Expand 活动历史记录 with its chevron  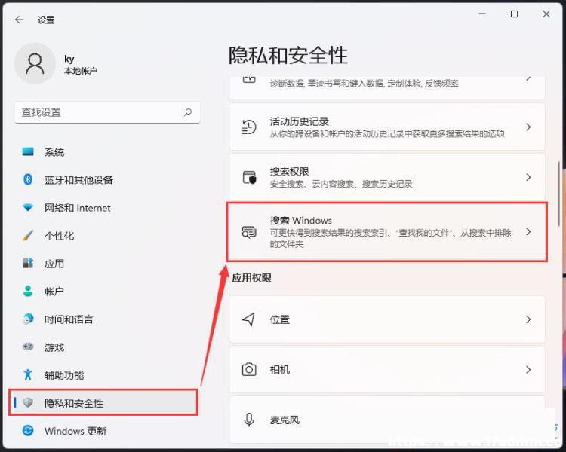[x=528, y=127]
